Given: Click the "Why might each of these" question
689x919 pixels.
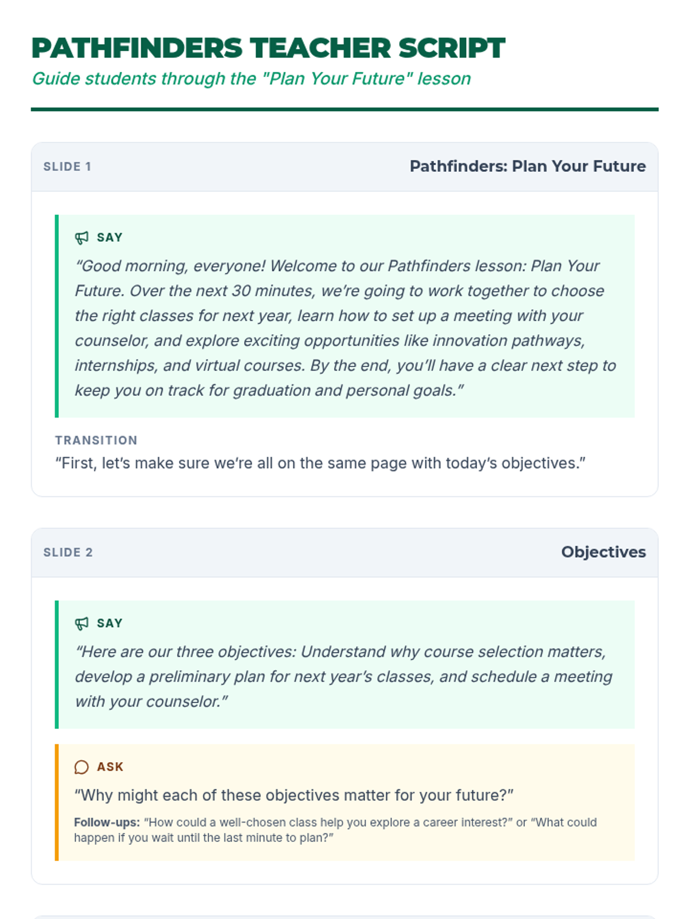Looking at the screenshot, I should click(x=293, y=796).
